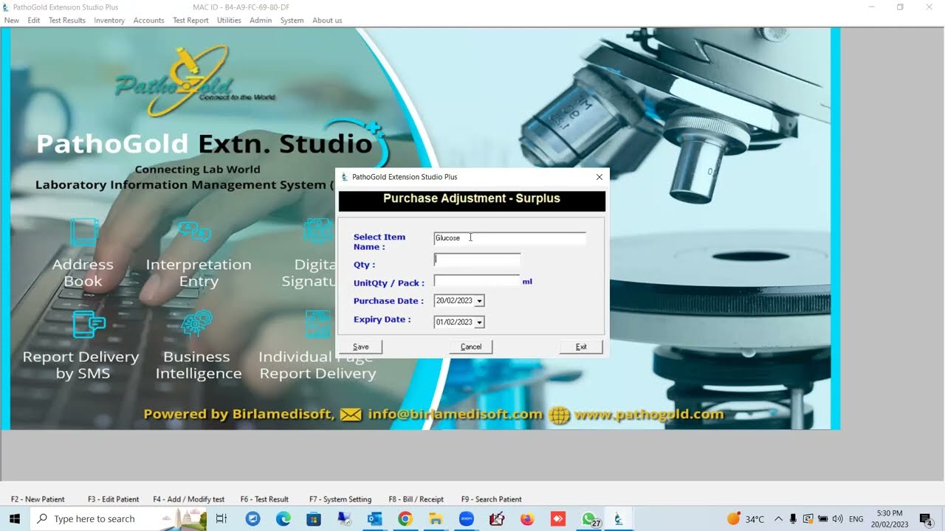This screenshot has height=531, width=945.
Task: Open the Utilities menu
Action: [229, 21]
